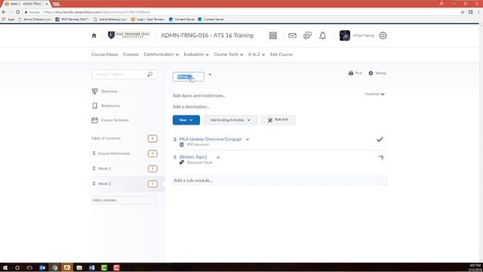This screenshot has height=272, width=483.
Task: Open actions chevron for Broken Topic
Action: 218,157
